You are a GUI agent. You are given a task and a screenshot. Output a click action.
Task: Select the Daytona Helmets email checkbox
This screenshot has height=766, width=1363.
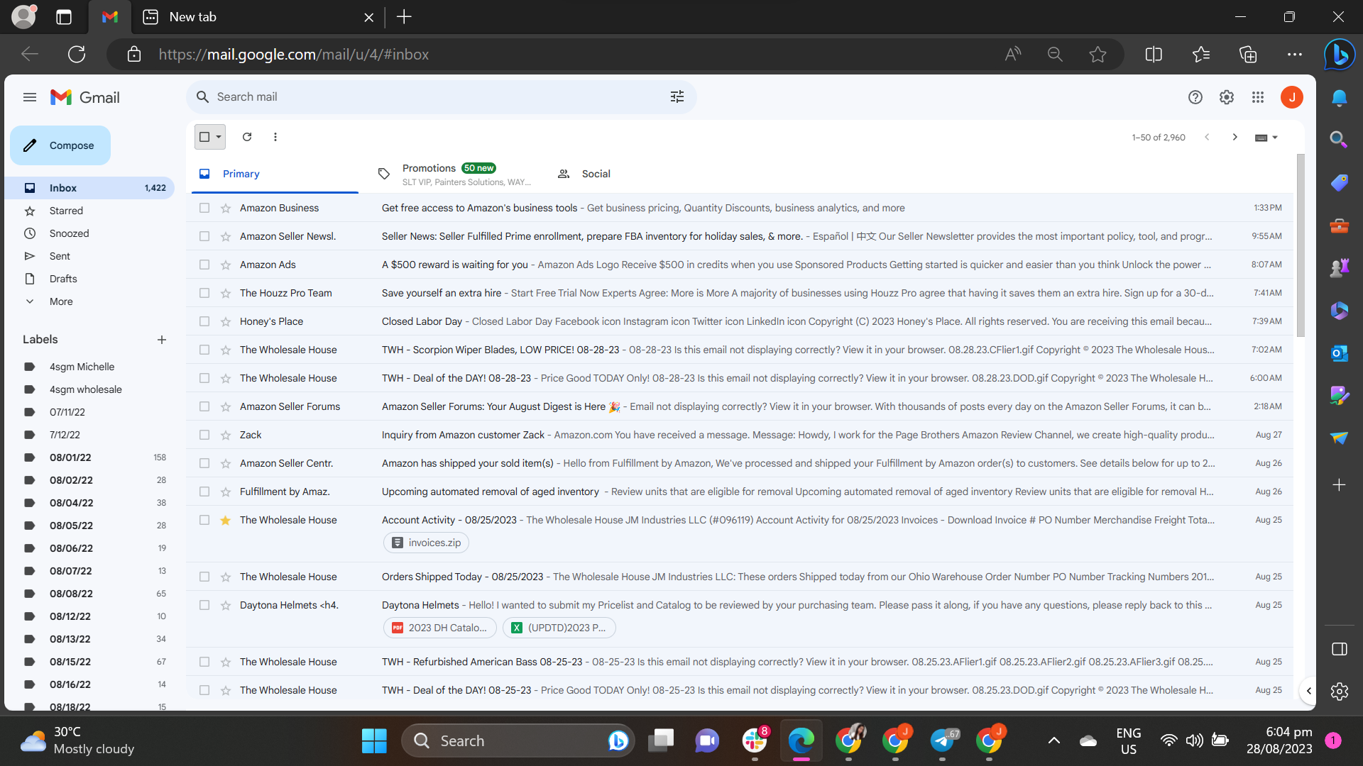(204, 605)
